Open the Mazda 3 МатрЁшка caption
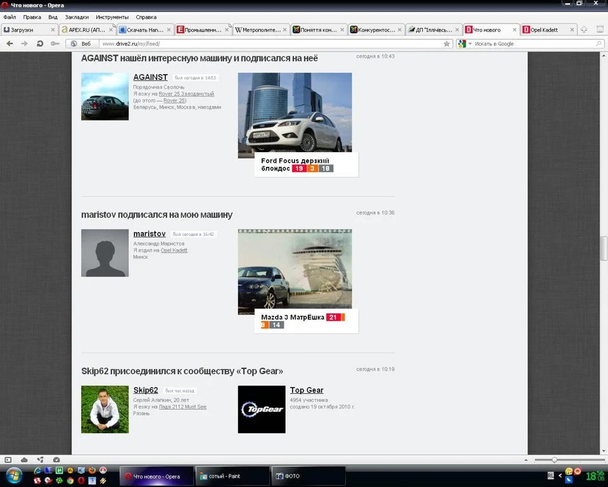Screen dimensions: 608x487 click(293, 317)
